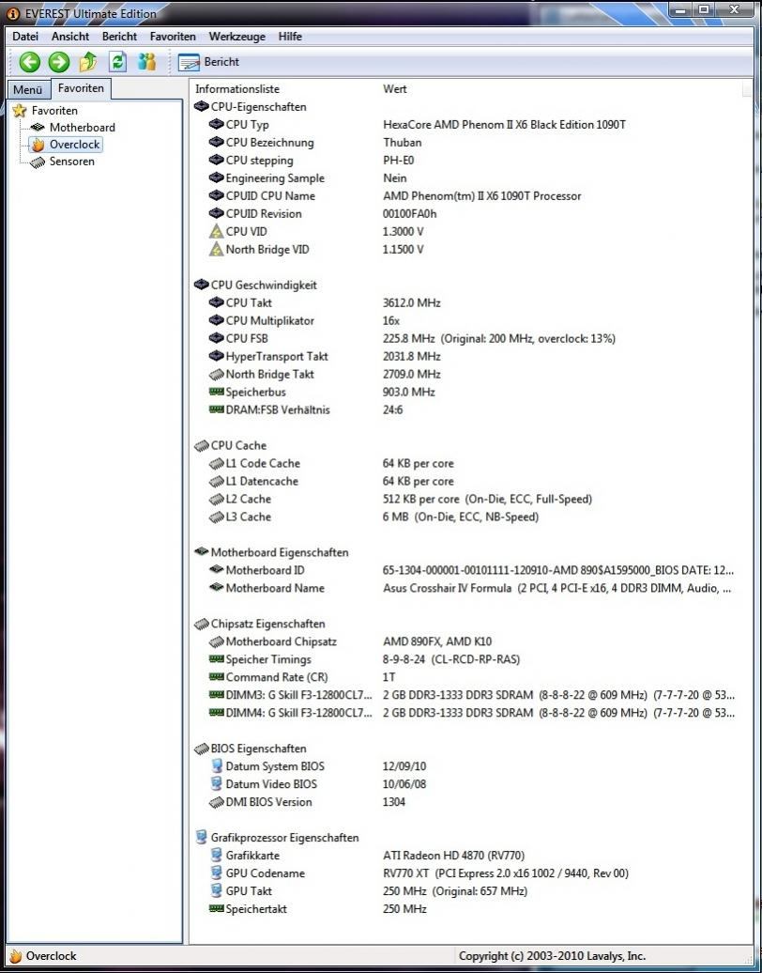Click the Chipsatz Eigenschaften group icon

tap(202, 624)
